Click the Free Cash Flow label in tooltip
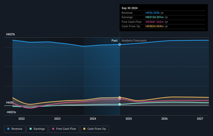Image resolution: width=213 pixels, height=136 pixels. (x=132, y=22)
